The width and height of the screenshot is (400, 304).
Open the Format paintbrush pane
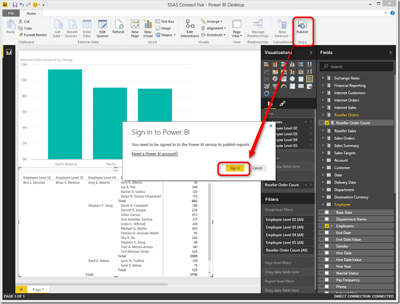[282, 104]
